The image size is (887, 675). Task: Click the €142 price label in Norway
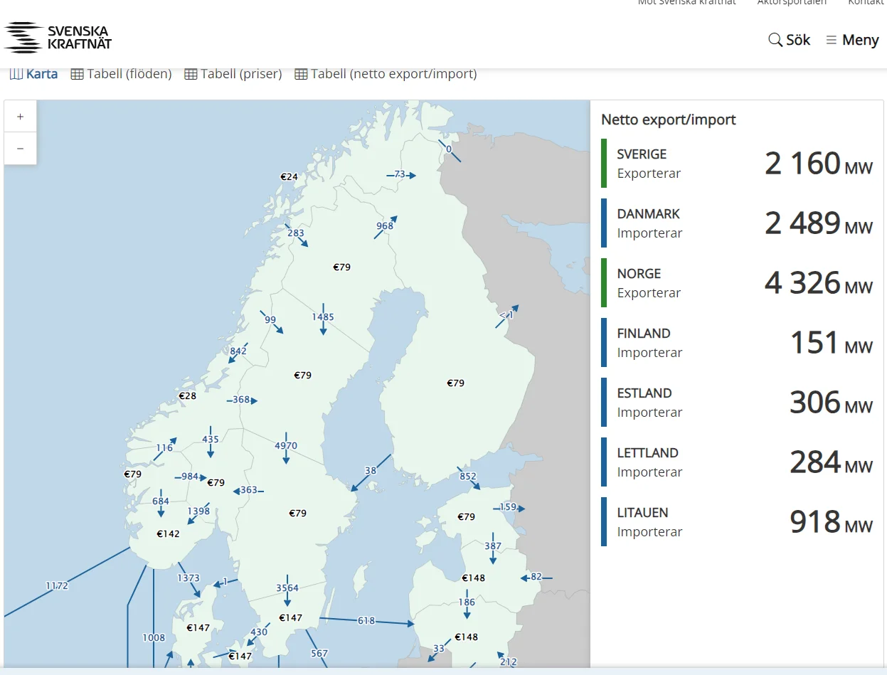click(x=169, y=533)
